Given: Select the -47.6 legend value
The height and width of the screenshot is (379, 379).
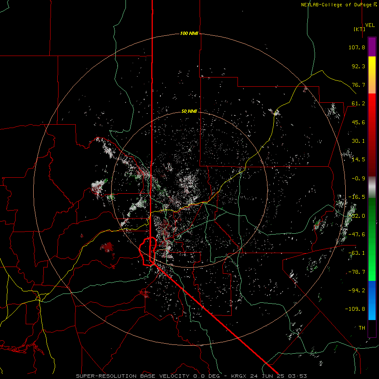Looking at the screenshot, I should 357,235.
